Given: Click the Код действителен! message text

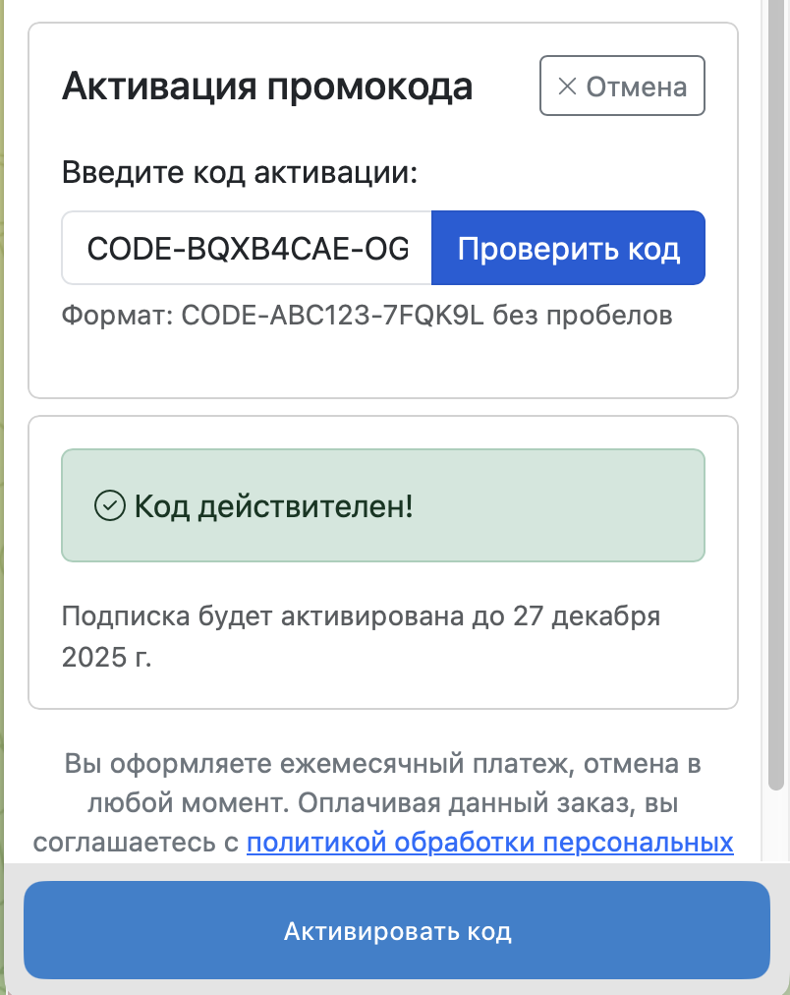Looking at the screenshot, I should [273, 506].
